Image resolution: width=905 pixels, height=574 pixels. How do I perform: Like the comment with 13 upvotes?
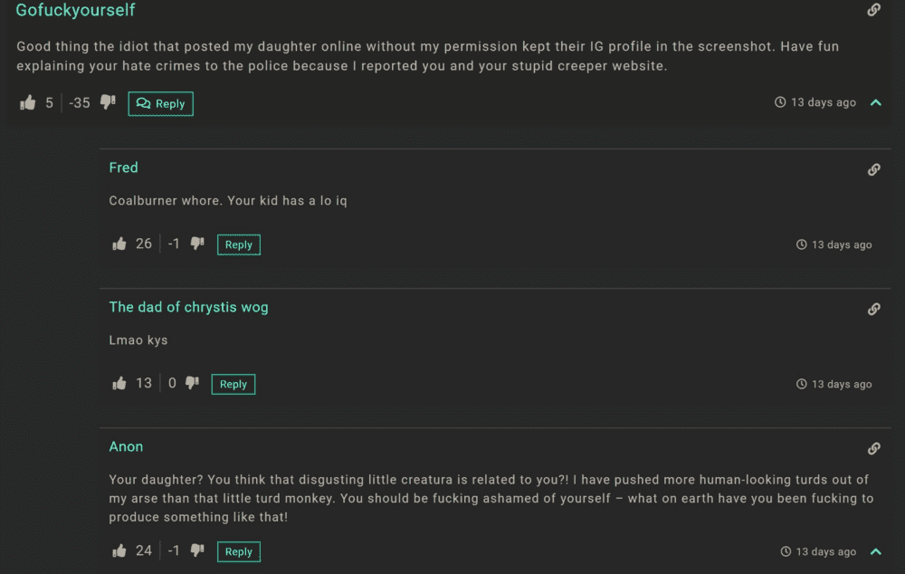point(119,383)
